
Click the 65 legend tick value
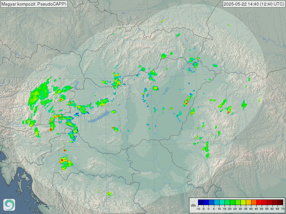[x=277, y=209]
